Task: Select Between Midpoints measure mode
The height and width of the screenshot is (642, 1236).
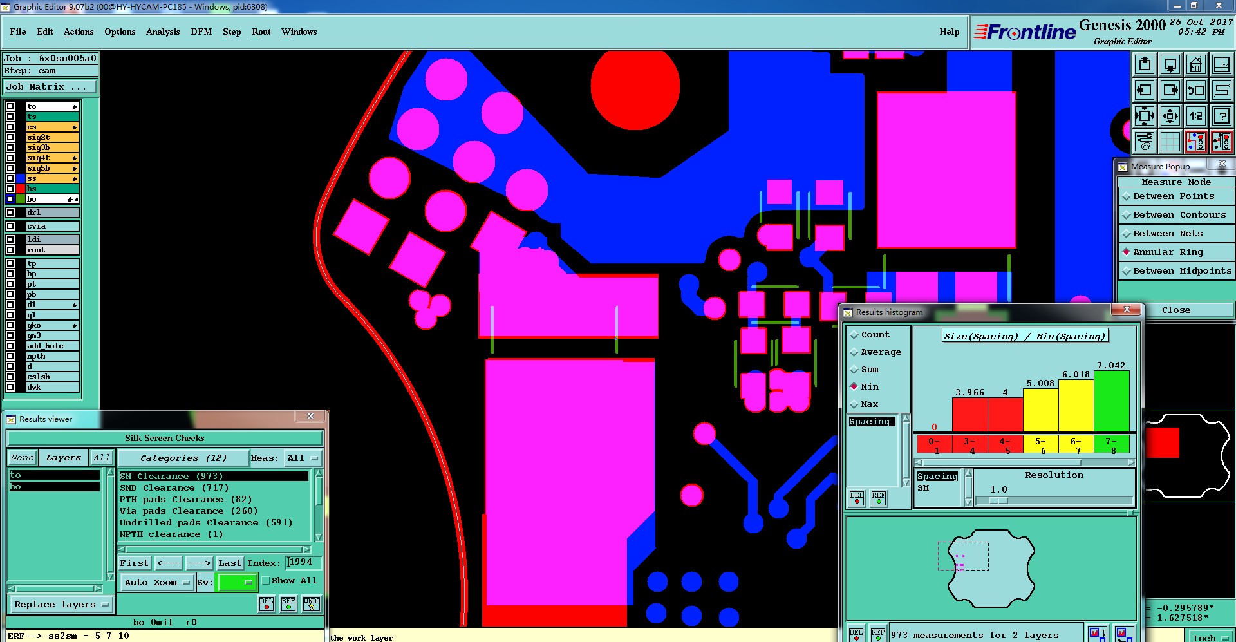Action: click(1176, 271)
